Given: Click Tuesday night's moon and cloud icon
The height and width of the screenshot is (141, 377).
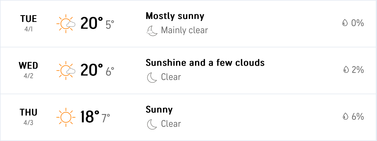Looking at the screenshot, I should tap(152, 31).
